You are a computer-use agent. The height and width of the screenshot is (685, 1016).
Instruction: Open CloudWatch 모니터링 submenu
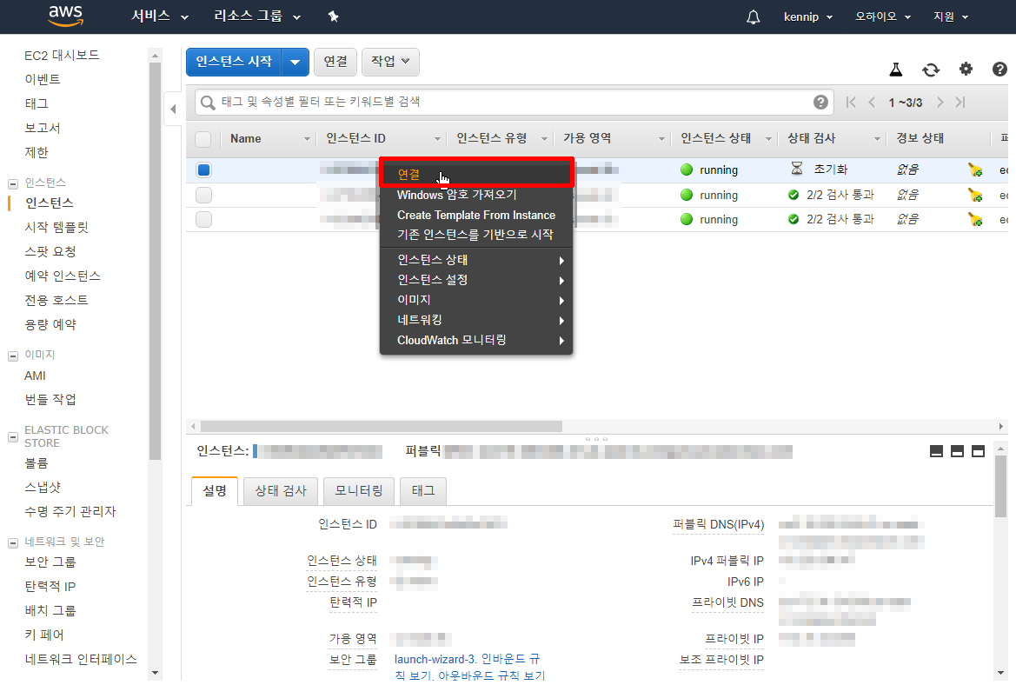point(476,340)
